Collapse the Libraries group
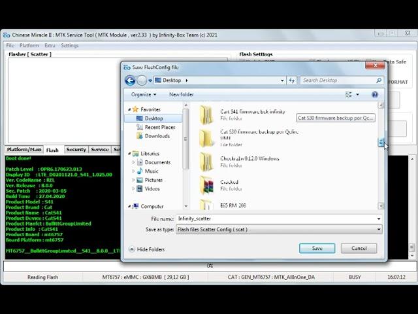 click(x=129, y=154)
